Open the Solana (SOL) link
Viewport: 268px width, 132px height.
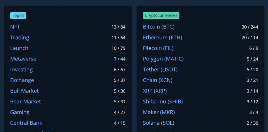(x=159, y=123)
